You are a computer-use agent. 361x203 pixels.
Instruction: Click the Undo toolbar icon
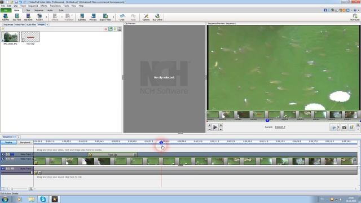(x=122, y=17)
